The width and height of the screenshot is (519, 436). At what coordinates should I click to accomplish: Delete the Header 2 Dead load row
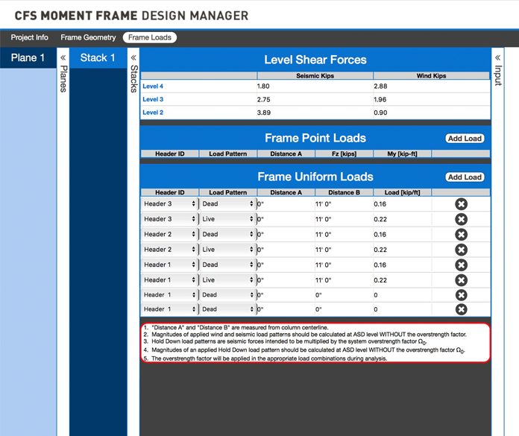pyautogui.click(x=461, y=234)
